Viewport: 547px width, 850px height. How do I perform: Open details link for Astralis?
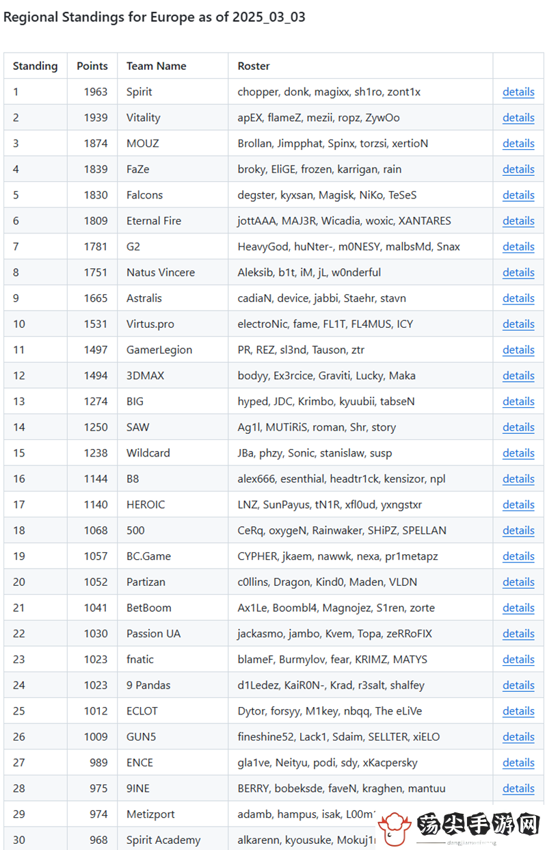(518, 298)
